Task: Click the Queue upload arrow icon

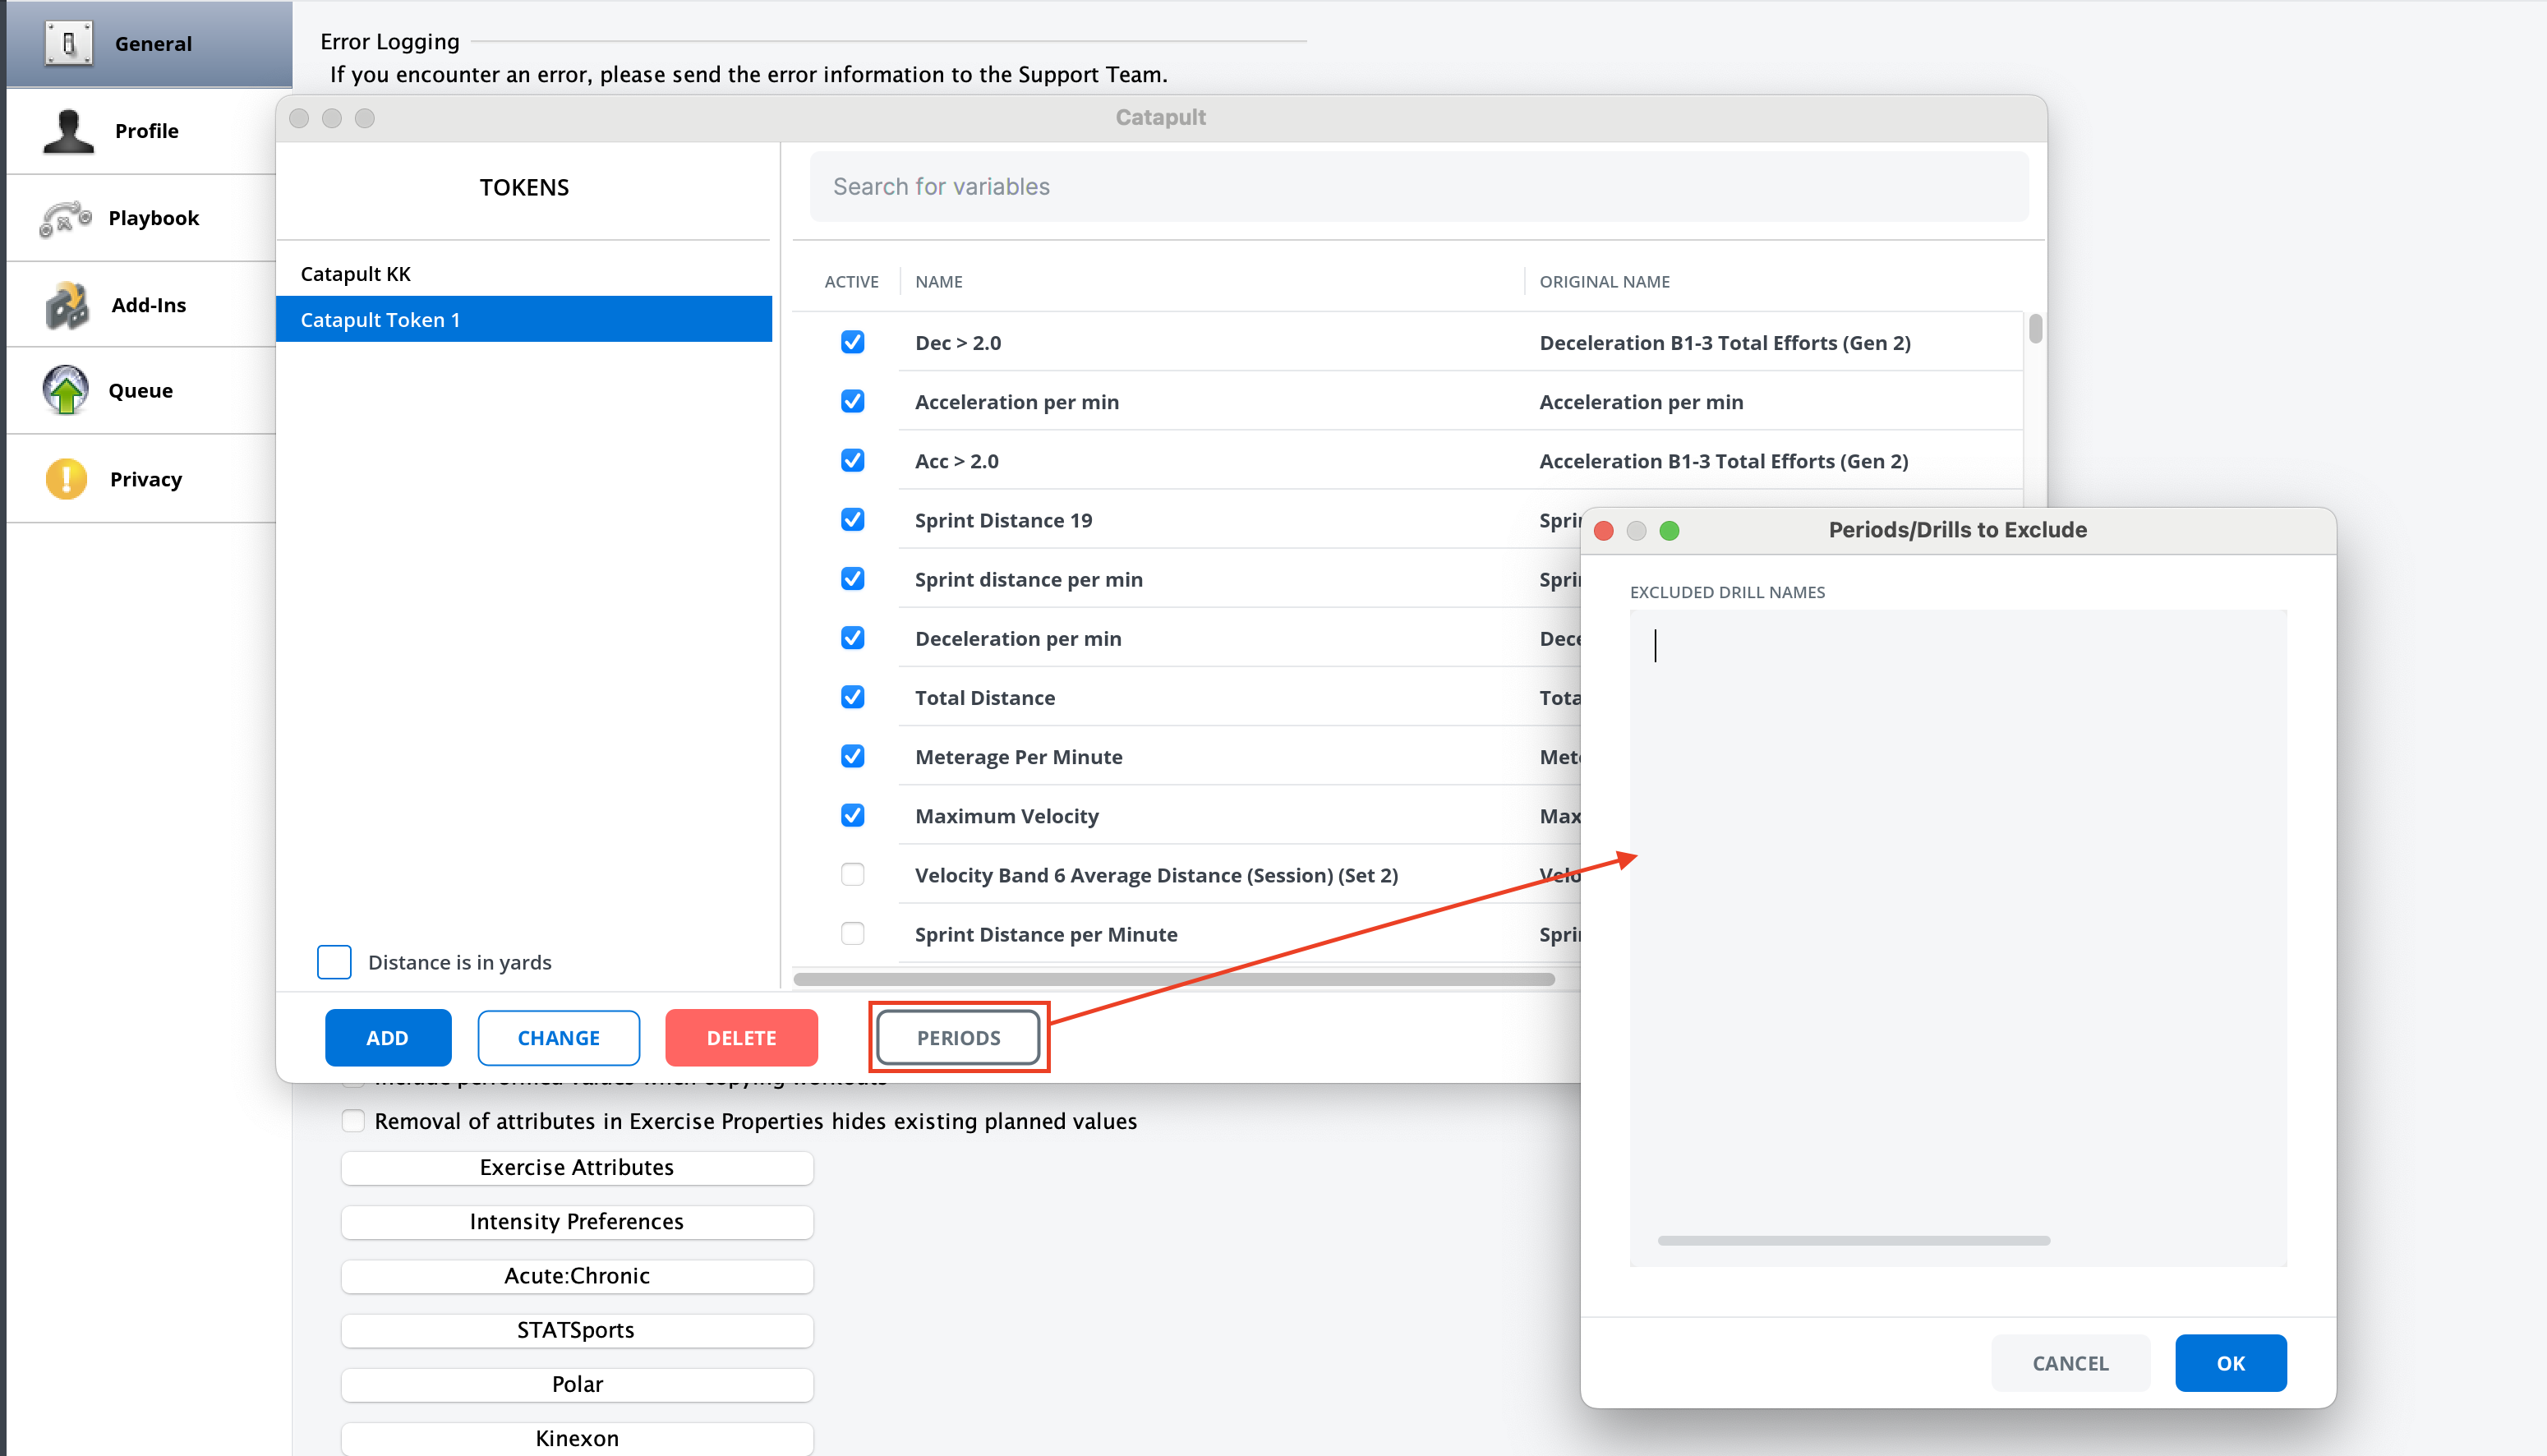Action: pos(66,391)
